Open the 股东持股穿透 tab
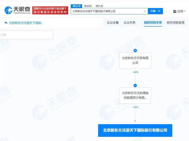This screenshot has width=189, height=141. [x=175, y=23]
